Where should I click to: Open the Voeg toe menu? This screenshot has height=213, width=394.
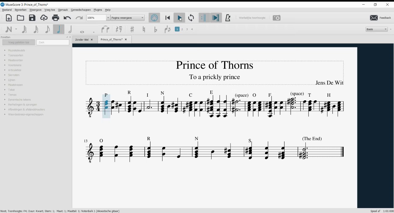(x=50, y=10)
